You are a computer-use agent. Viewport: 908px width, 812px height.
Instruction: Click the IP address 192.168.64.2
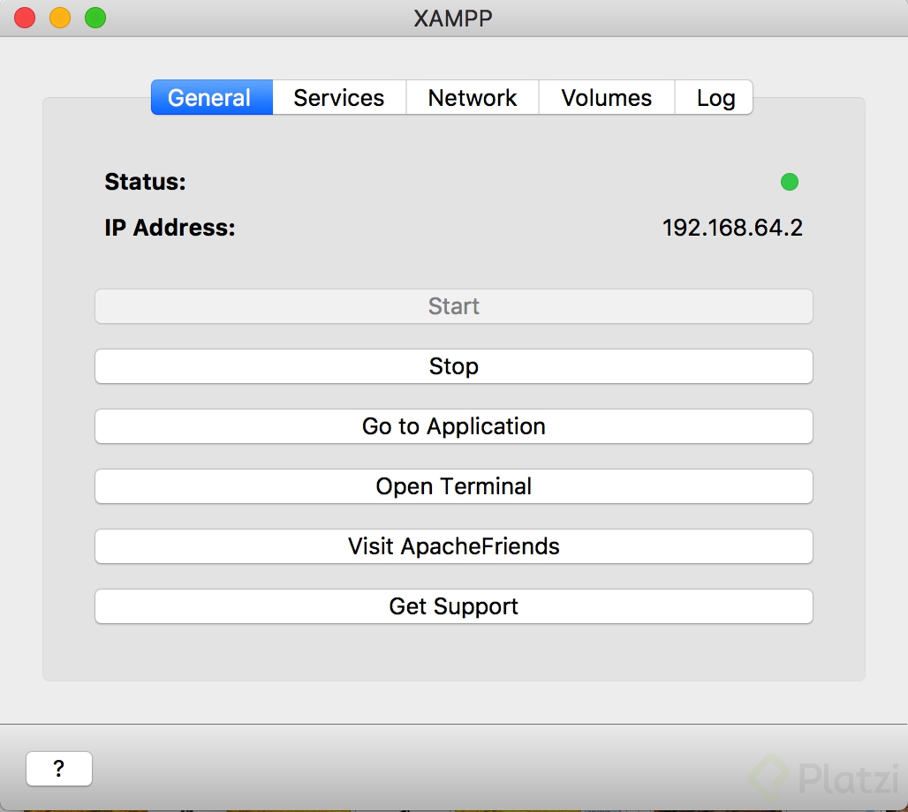pyautogui.click(x=732, y=228)
